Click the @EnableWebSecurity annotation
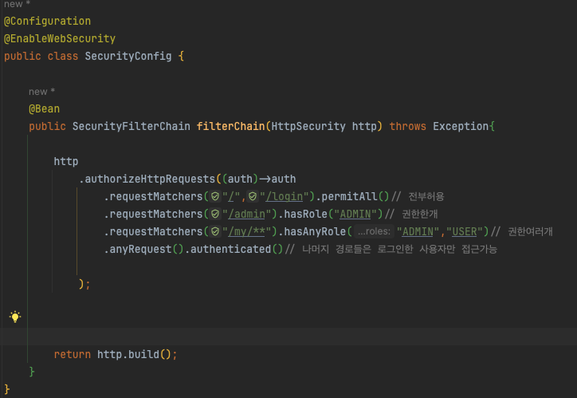This screenshot has height=398, width=577. (x=60, y=38)
